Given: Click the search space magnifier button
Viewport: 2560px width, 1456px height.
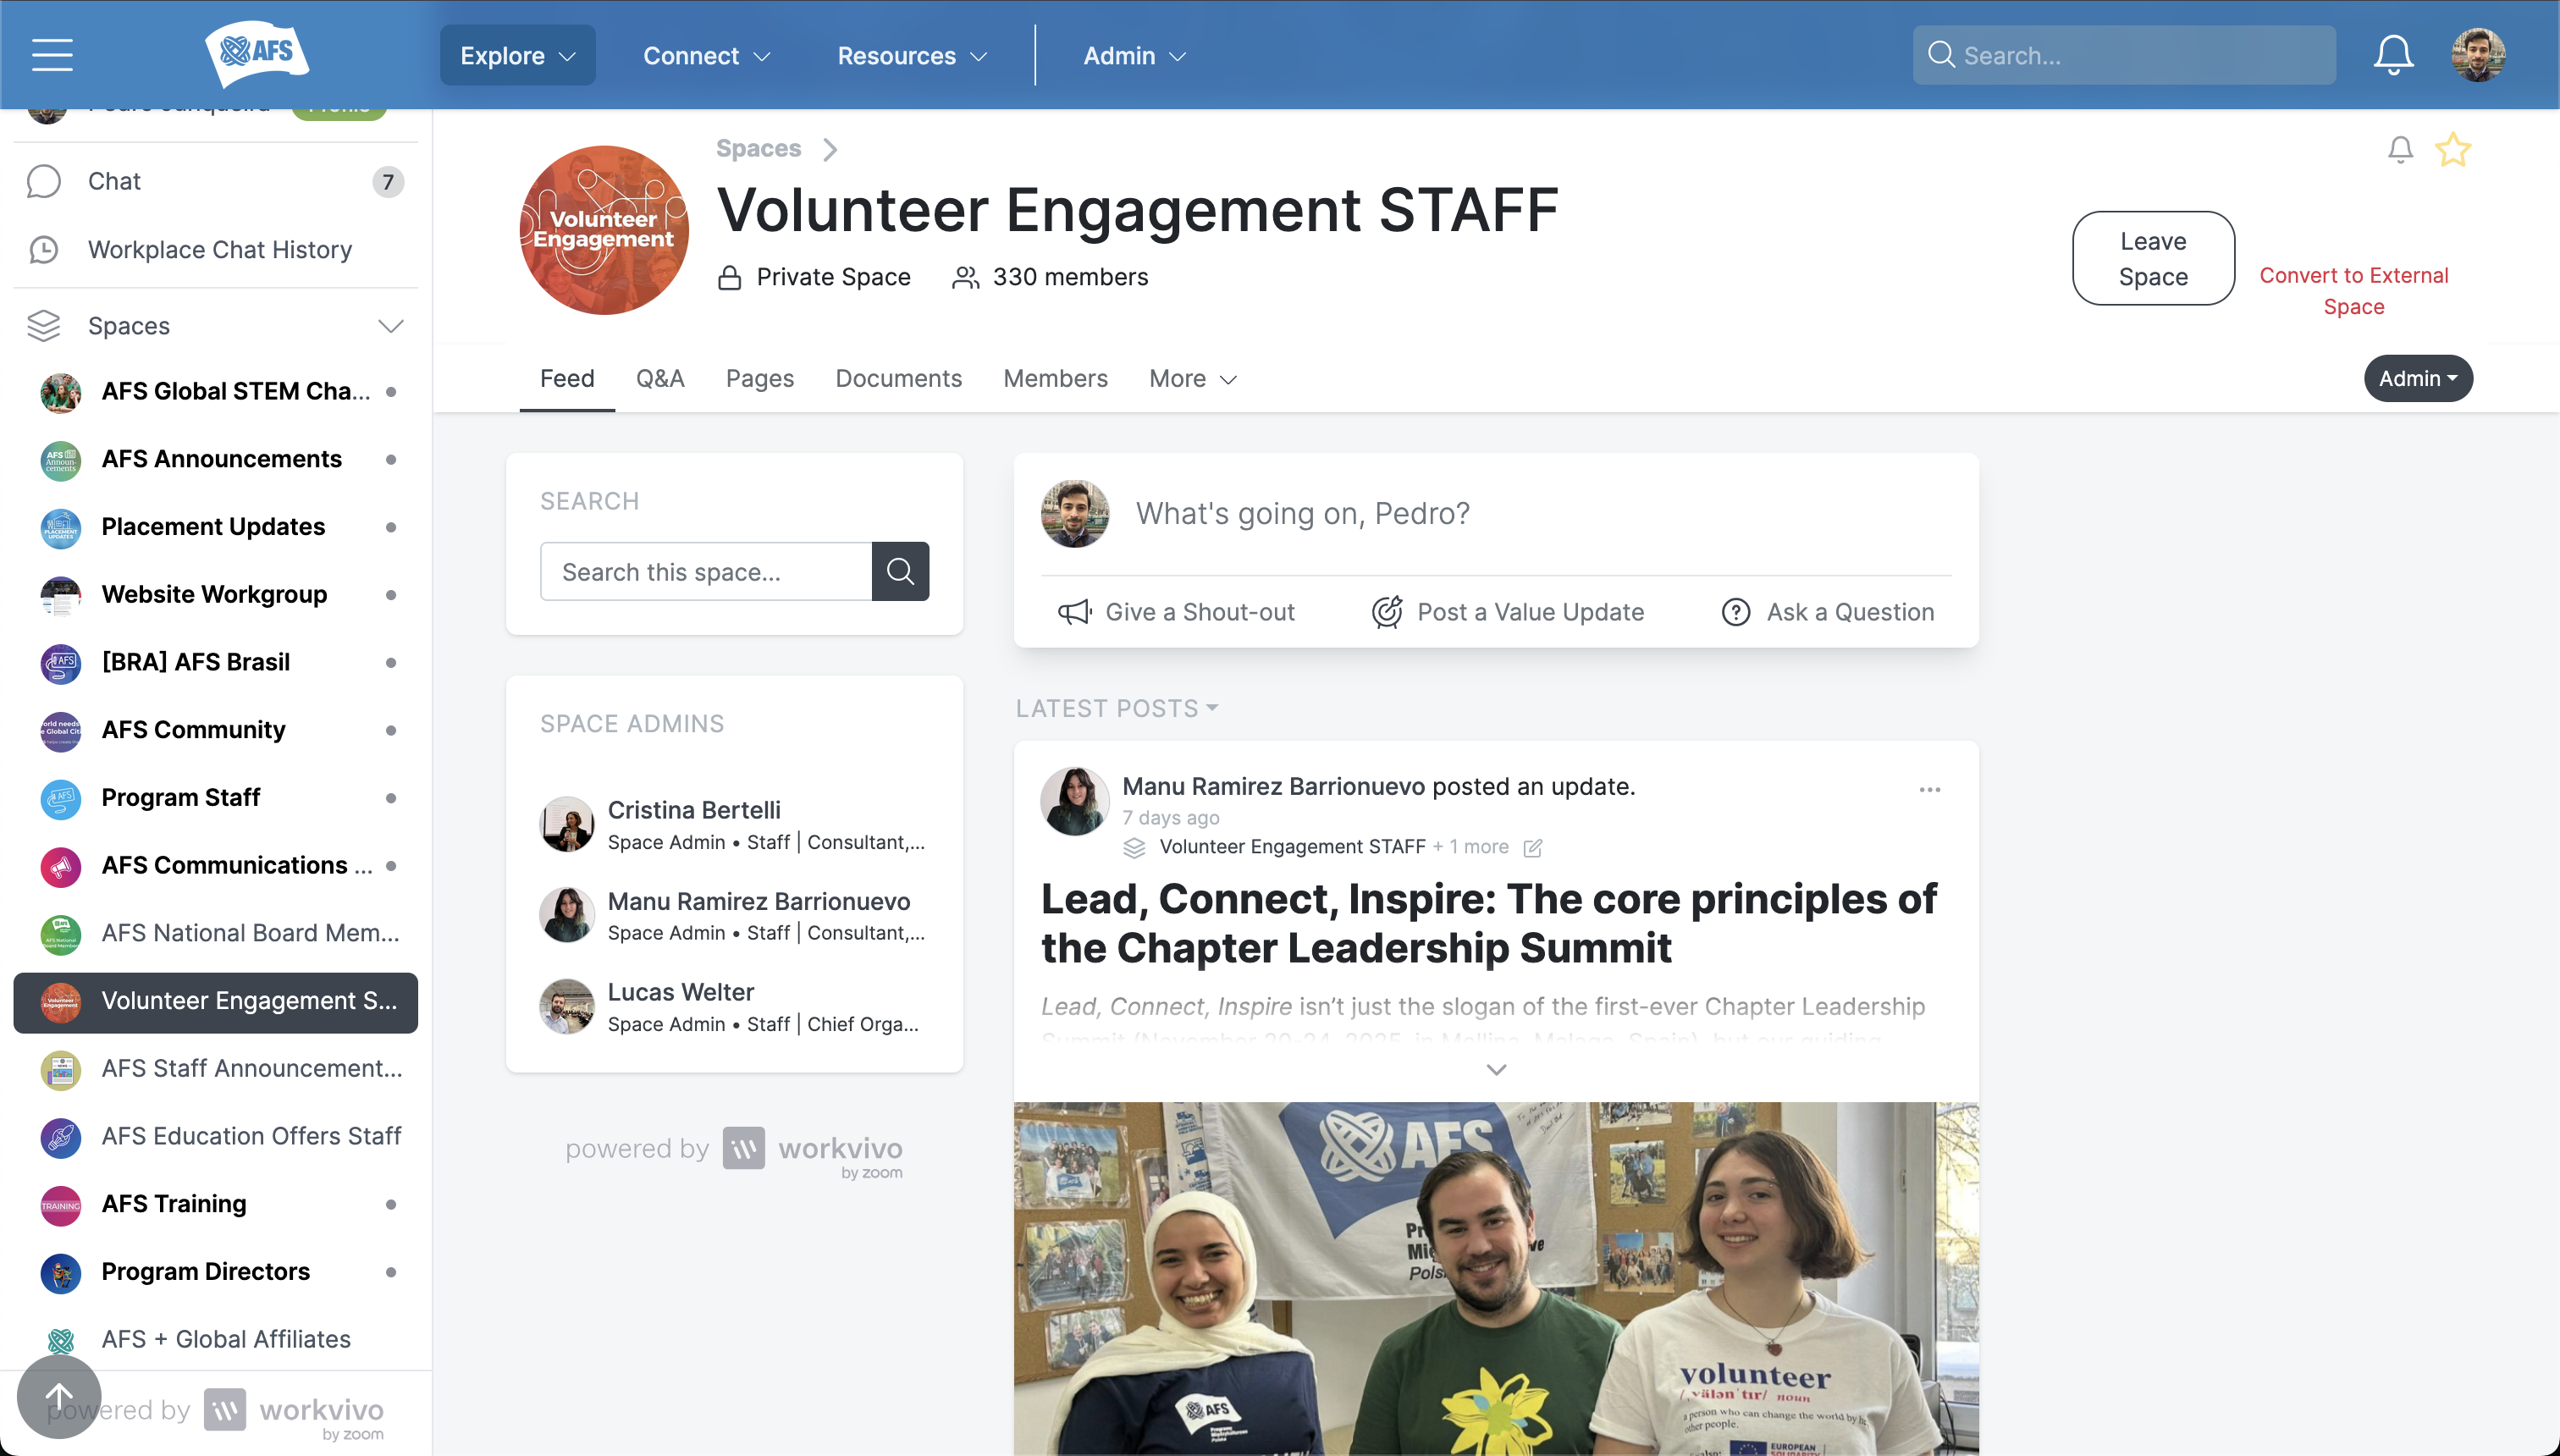Looking at the screenshot, I should (x=900, y=571).
